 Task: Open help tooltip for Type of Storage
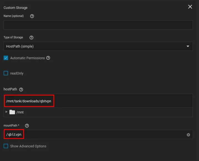(x=31, y=38)
